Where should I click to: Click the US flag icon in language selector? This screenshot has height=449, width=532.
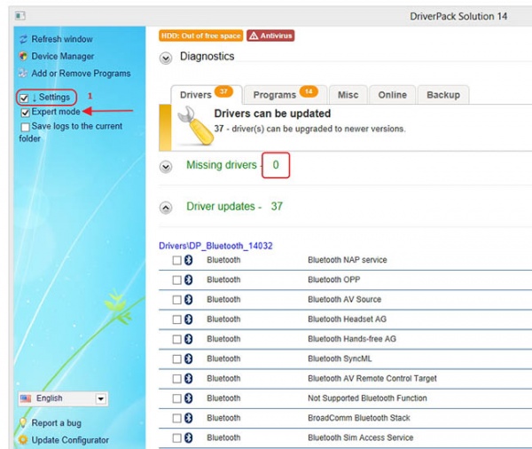click(26, 398)
